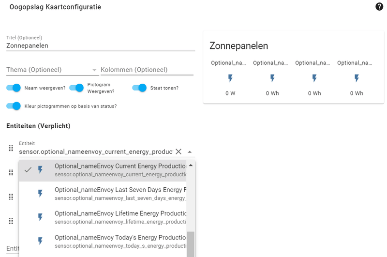Click the first entity row drag handle

(11, 148)
